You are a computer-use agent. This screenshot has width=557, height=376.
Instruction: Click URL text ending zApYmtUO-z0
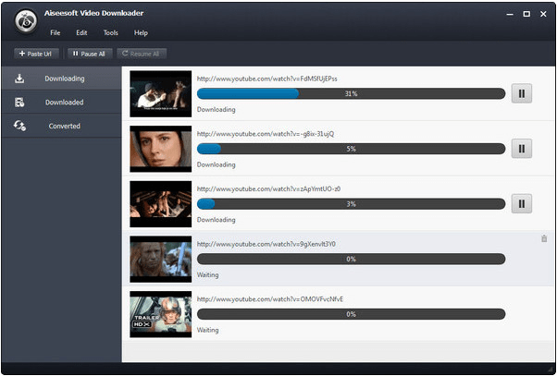[268, 189]
